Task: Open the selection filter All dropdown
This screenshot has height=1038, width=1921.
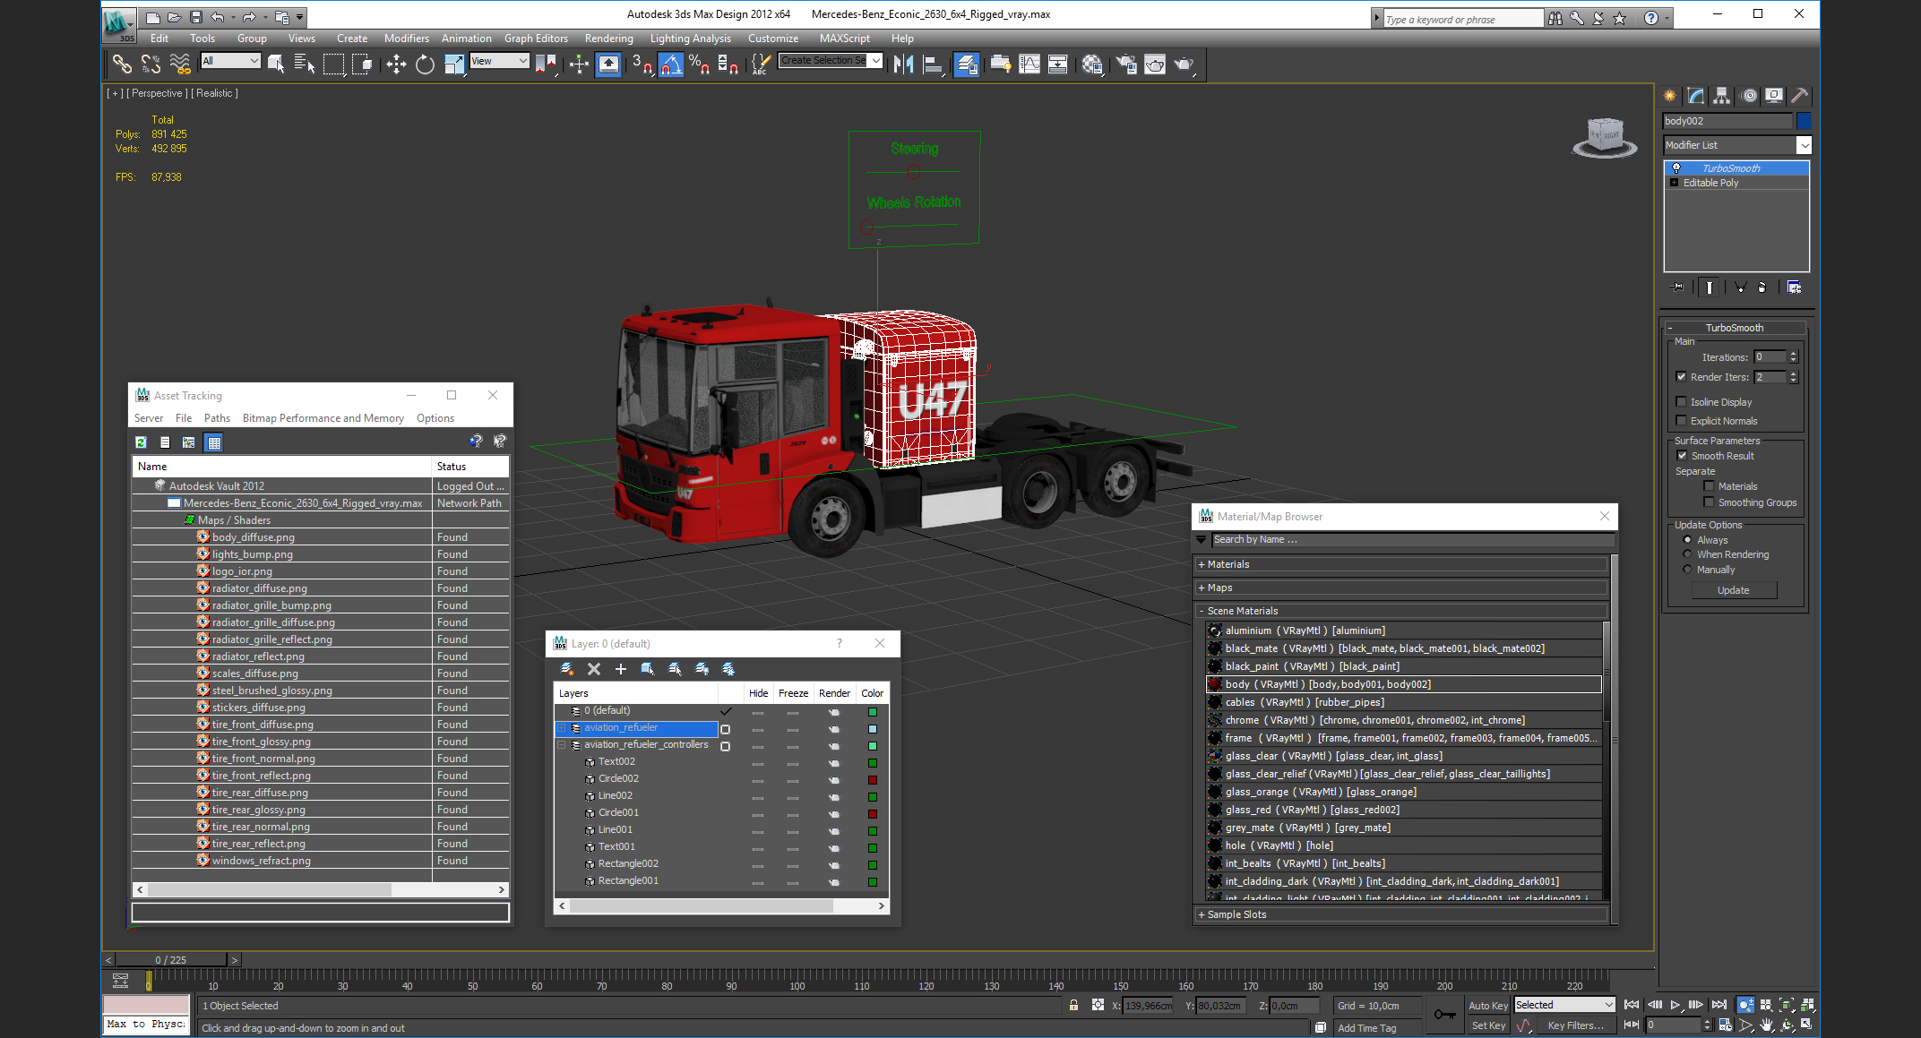Action: tap(230, 61)
